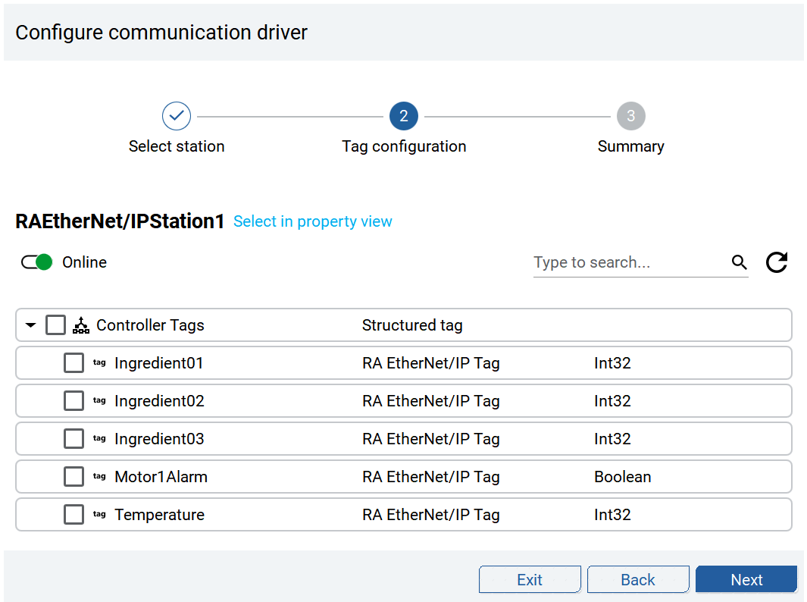
Task: Focus the Type to search field
Action: click(629, 262)
